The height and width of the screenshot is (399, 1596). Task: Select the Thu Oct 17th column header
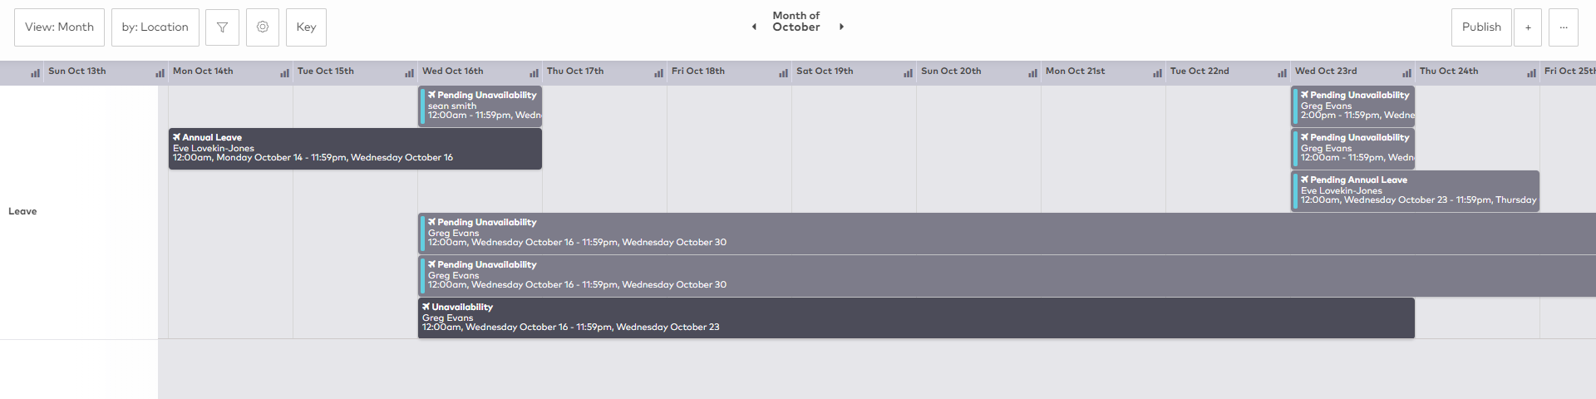tap(575, 71)
